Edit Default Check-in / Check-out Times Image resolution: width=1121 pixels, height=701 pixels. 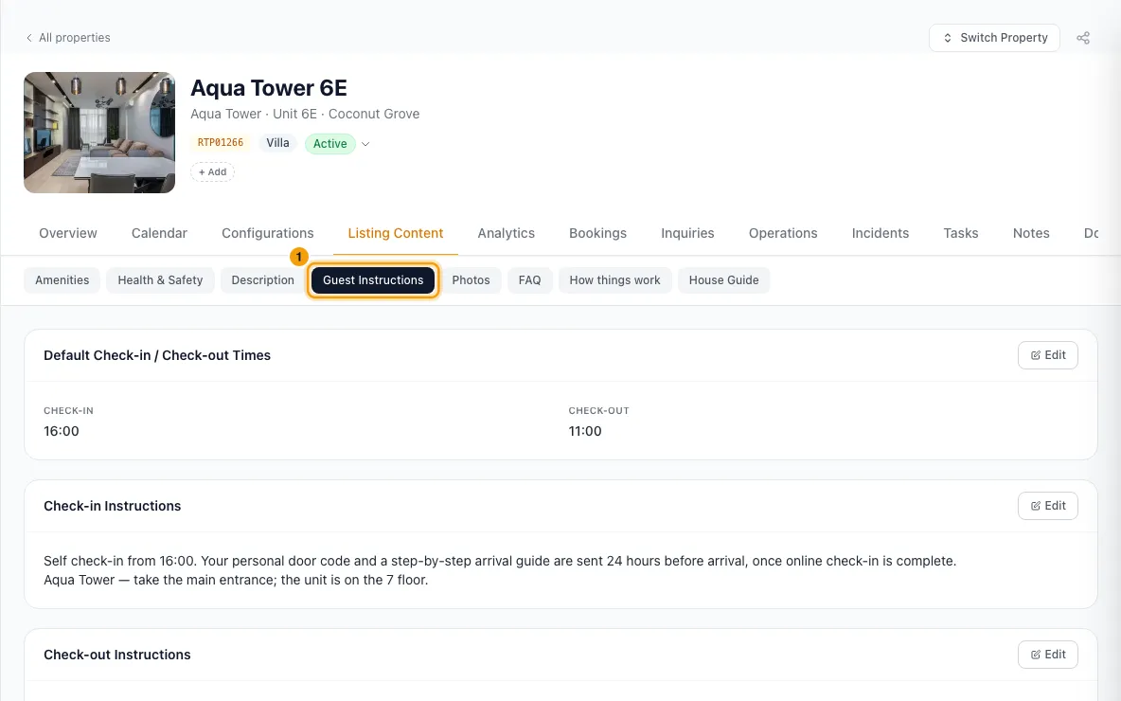tap(1047, 355)
